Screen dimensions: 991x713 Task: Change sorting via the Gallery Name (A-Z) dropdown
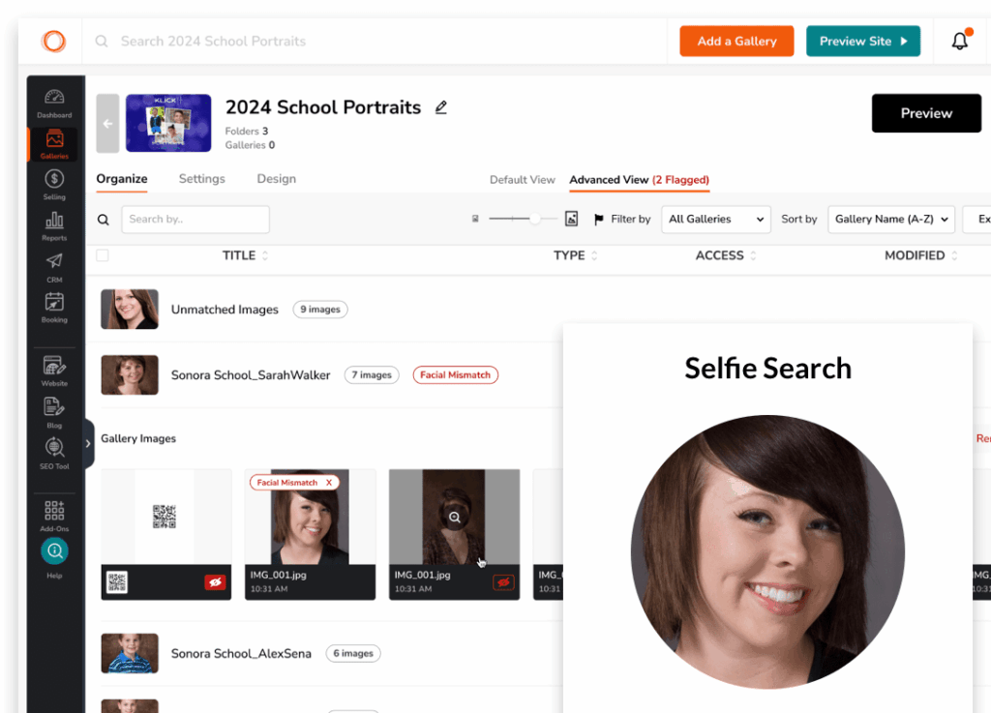[890, 220]
